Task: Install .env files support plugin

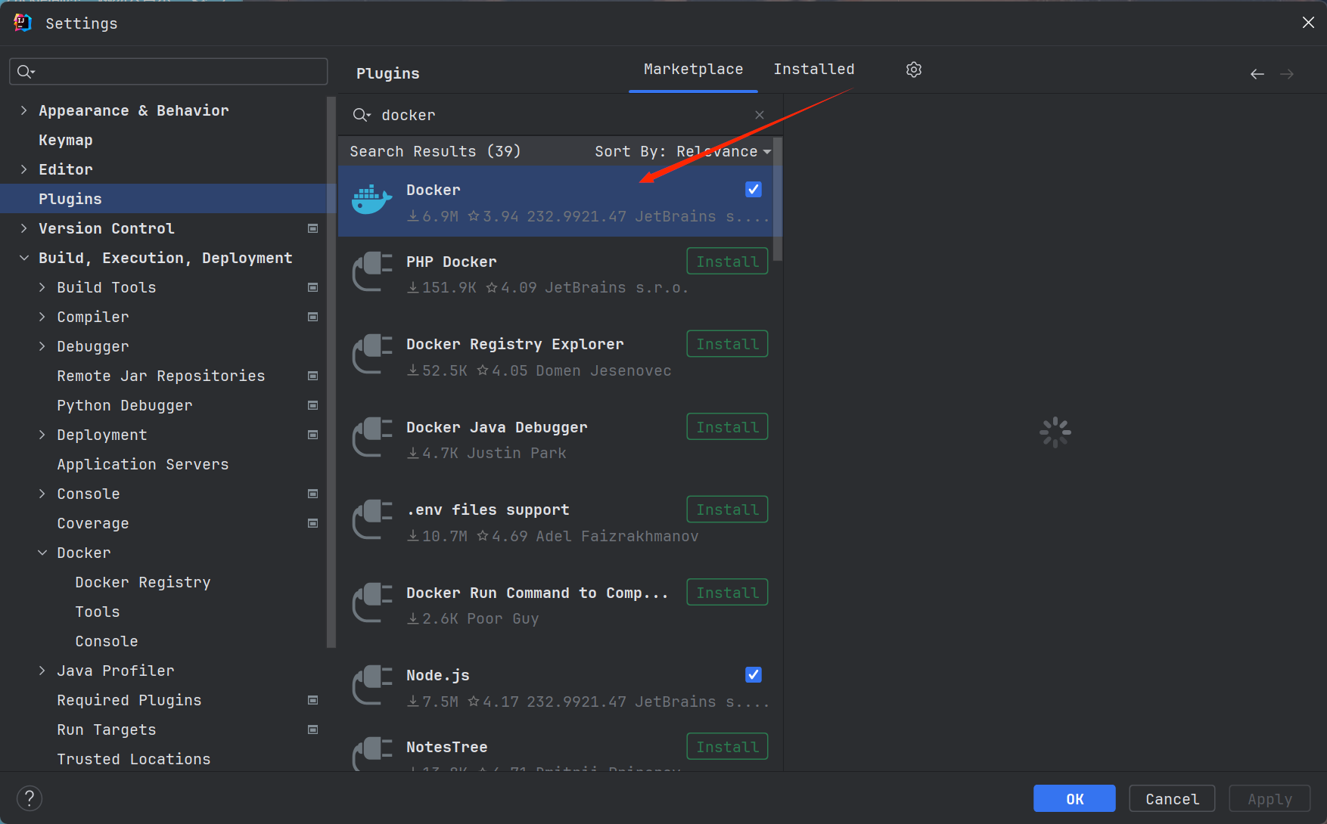Action: pyautogui.click(x=727, y=510)
